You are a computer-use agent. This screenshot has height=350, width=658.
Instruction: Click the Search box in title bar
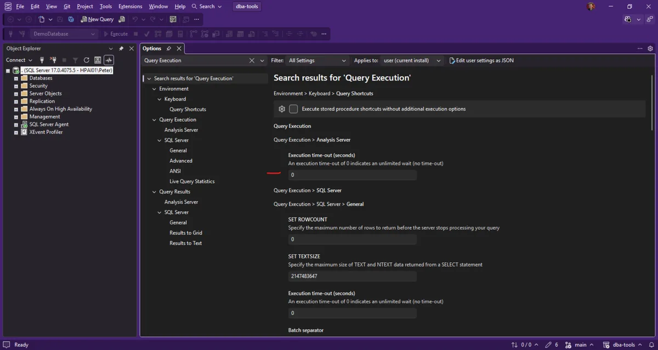[207, 7]
